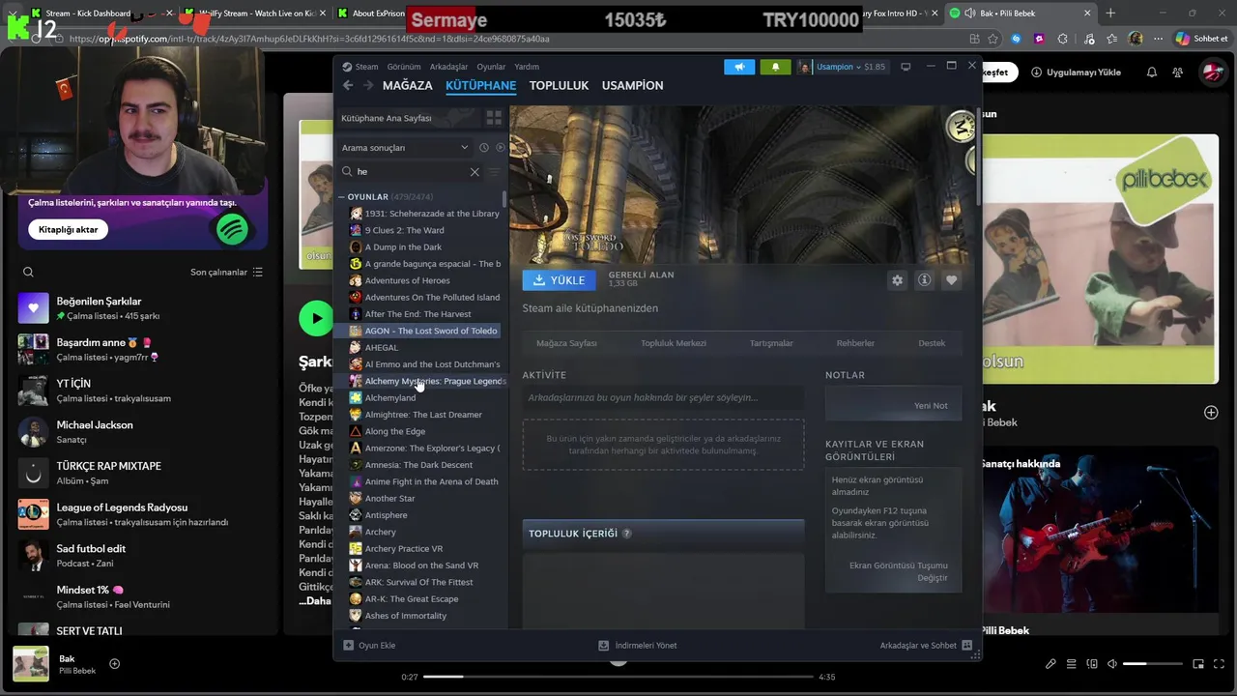Click Spotify green play button
This screenshot has height=696, width=1237.
click(x=316, y=318)
